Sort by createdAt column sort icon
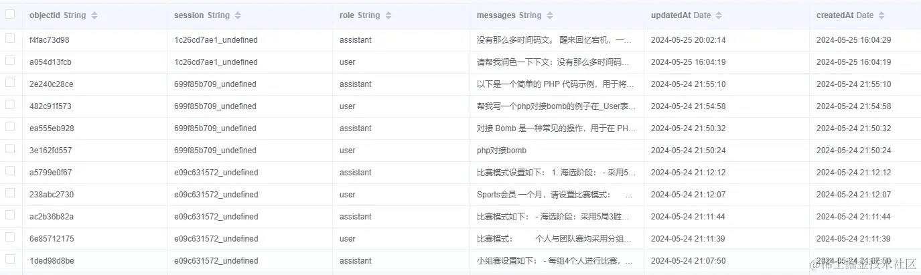The width and height of the screenshot is (921, 275). pyautogui.click(x=881, y=15)
